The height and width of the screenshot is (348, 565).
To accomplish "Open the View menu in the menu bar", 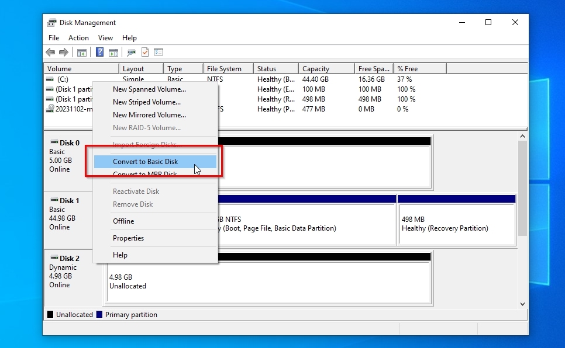I will pos(106,38).
